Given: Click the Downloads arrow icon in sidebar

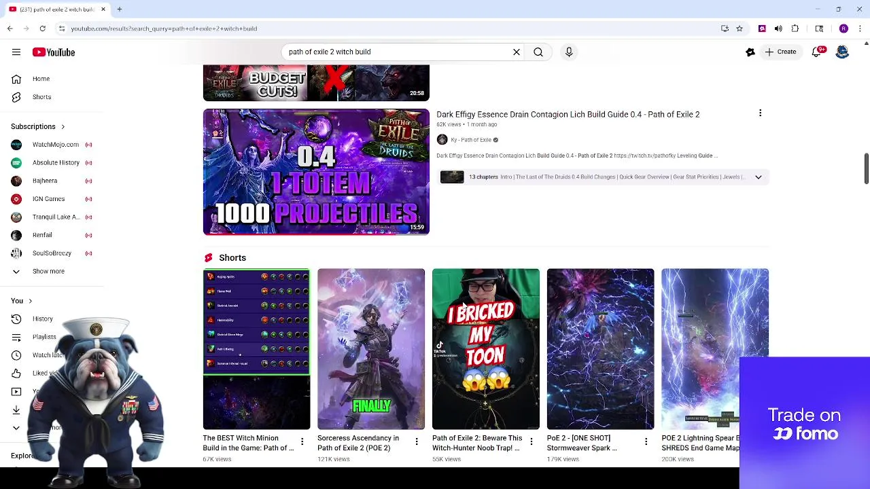Looking at the screenshot, I should pyautogui.click(x=16, y=410).
